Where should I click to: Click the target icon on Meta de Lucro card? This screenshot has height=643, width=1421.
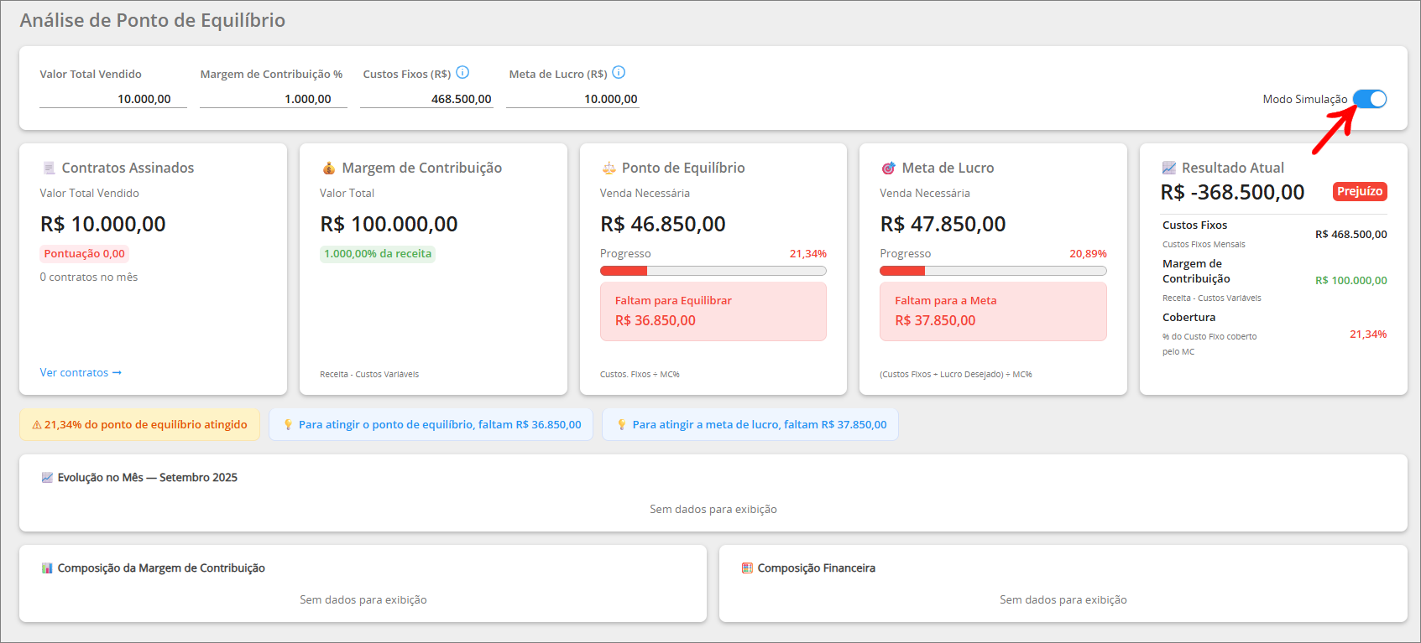click(889, 168)
